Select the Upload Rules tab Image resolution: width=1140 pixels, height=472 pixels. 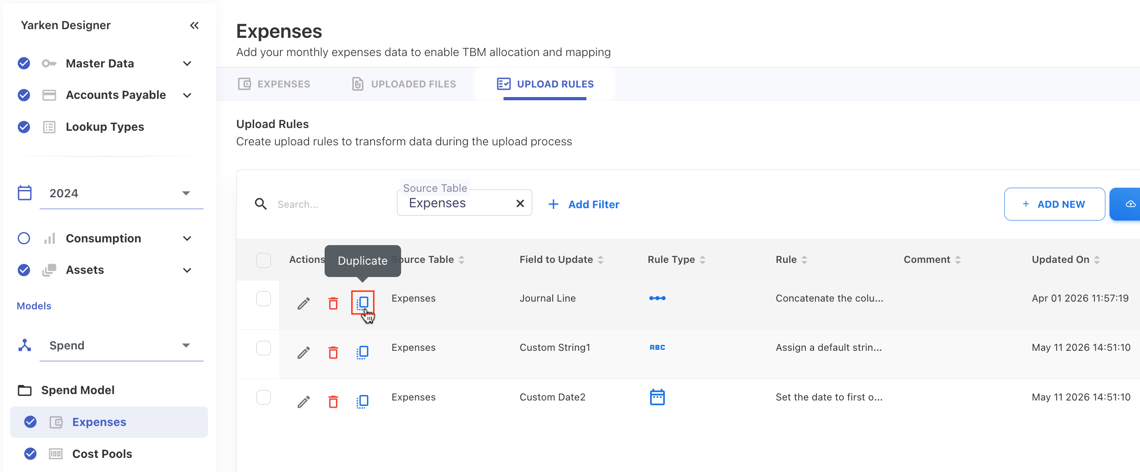pos(545,84)
